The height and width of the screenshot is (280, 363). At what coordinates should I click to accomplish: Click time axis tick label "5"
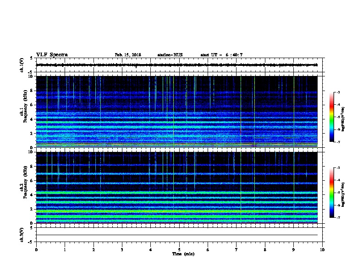(x=179, y=249)
